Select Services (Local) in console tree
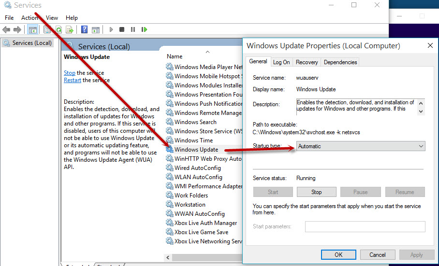Image resolution: width=439 pixels, height=266 pixels. (28, 43)
